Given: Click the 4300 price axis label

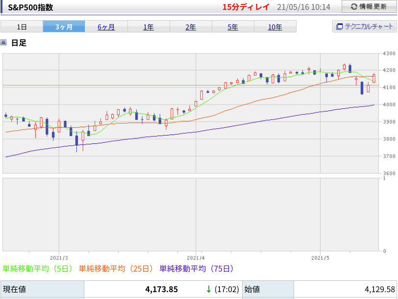Looking at the screenshot, I should 389,54.
